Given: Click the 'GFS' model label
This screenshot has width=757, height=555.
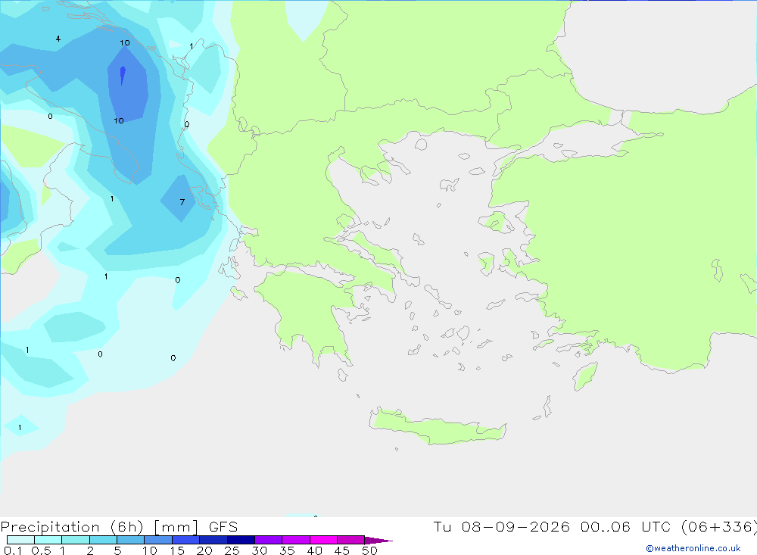Looking at the screenshot, I should (223, 526).
